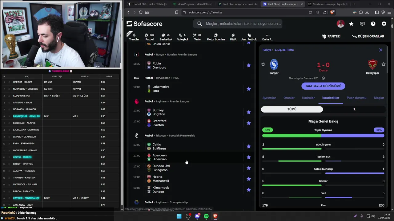Open Sofascore settings gear icon

(x=384, y=24)
